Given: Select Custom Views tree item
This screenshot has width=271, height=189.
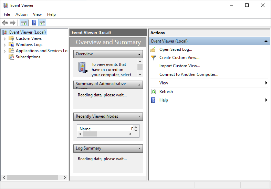Looking at the screenshot, I should (x=29, y=38).
